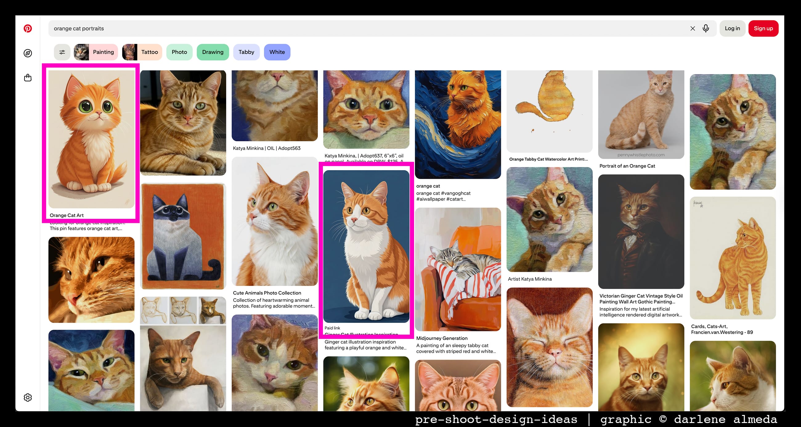Image resolution: width=801 pixels, height=427 pixels.
Task: Clear the search with the X icon
Action: click(693, 28)
